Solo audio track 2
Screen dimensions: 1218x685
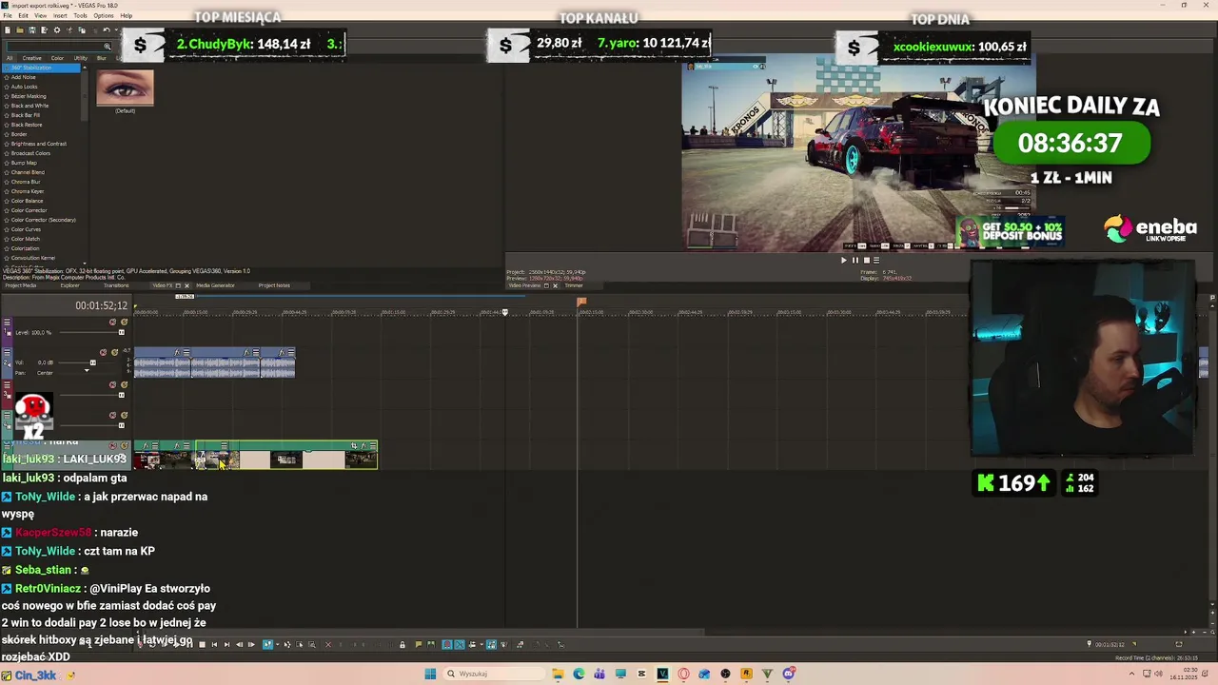114,352
